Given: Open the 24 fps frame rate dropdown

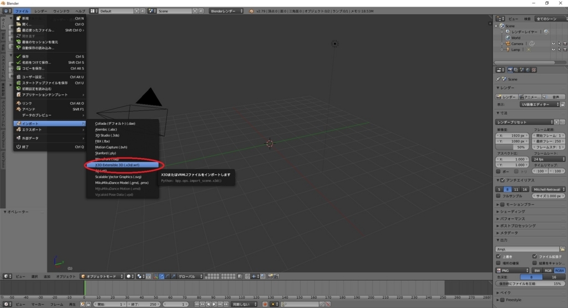Looking at the screenshot, I should pyautogui.click(x=549, y=159).
